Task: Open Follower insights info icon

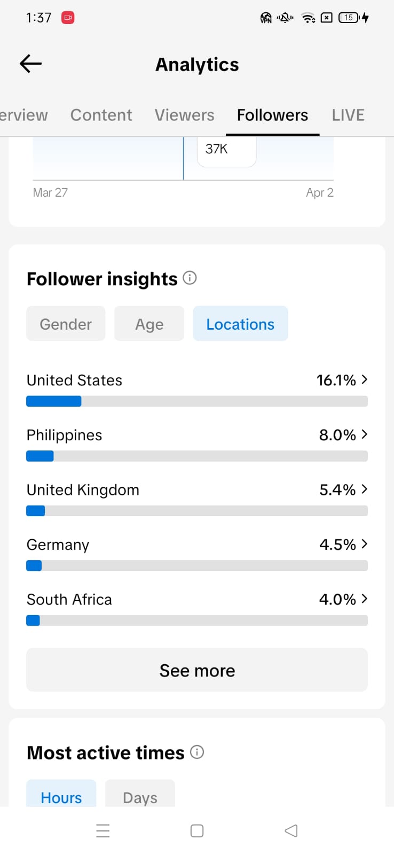Action: coord(190,278)
